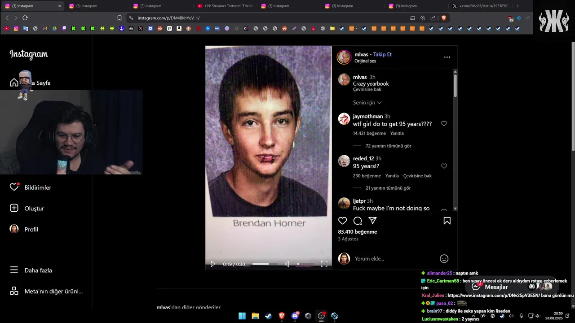Open the 83.410 beğenme likes list
Viewport: 575px width, 323px height.
coord(358,232)
